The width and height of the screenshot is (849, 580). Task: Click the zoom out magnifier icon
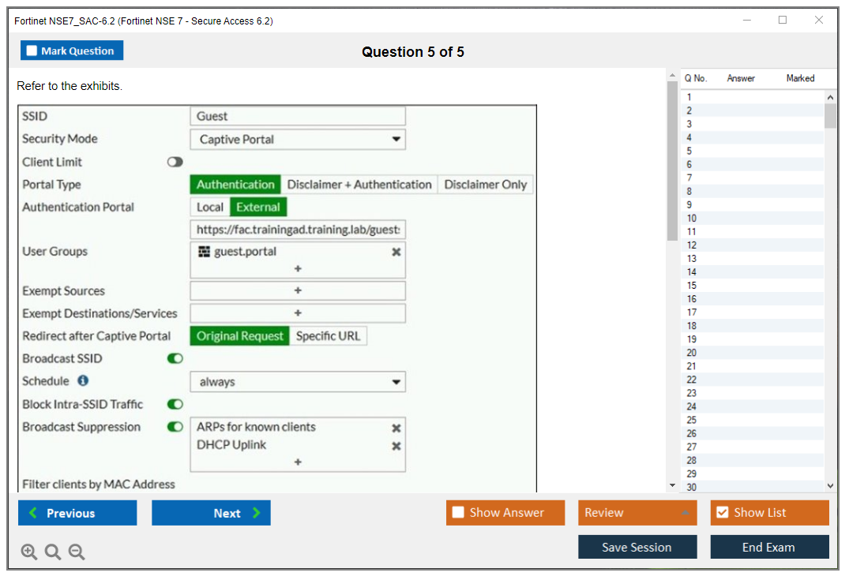(77, 552)
